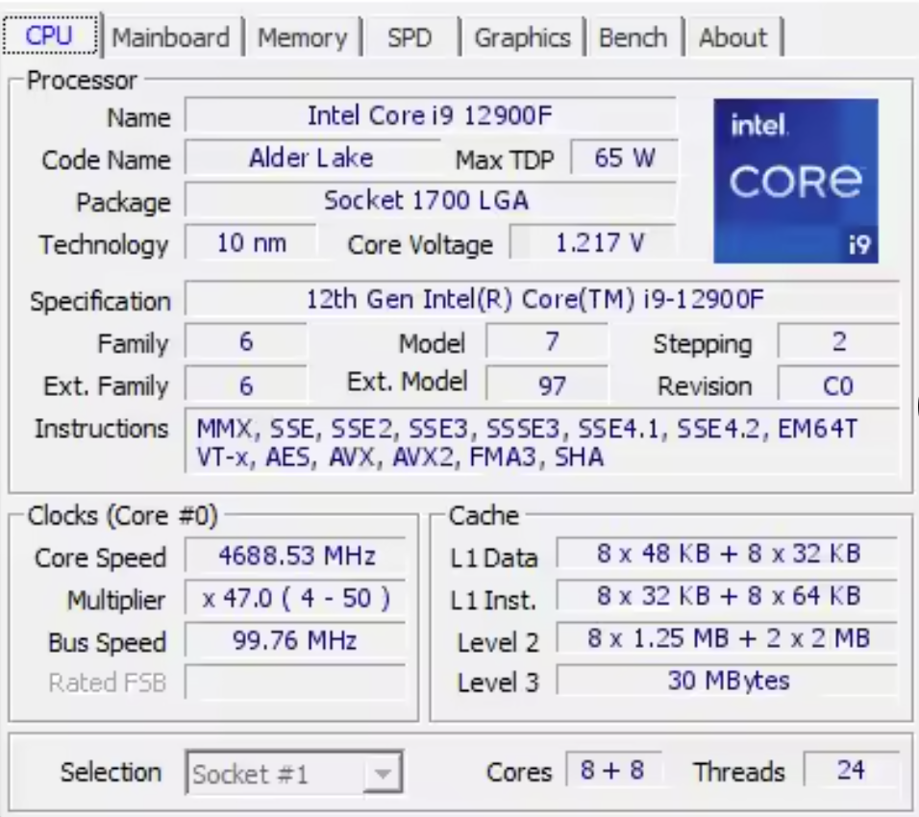Show the About tab
This screenshot has width=919, height=817.
733,38
